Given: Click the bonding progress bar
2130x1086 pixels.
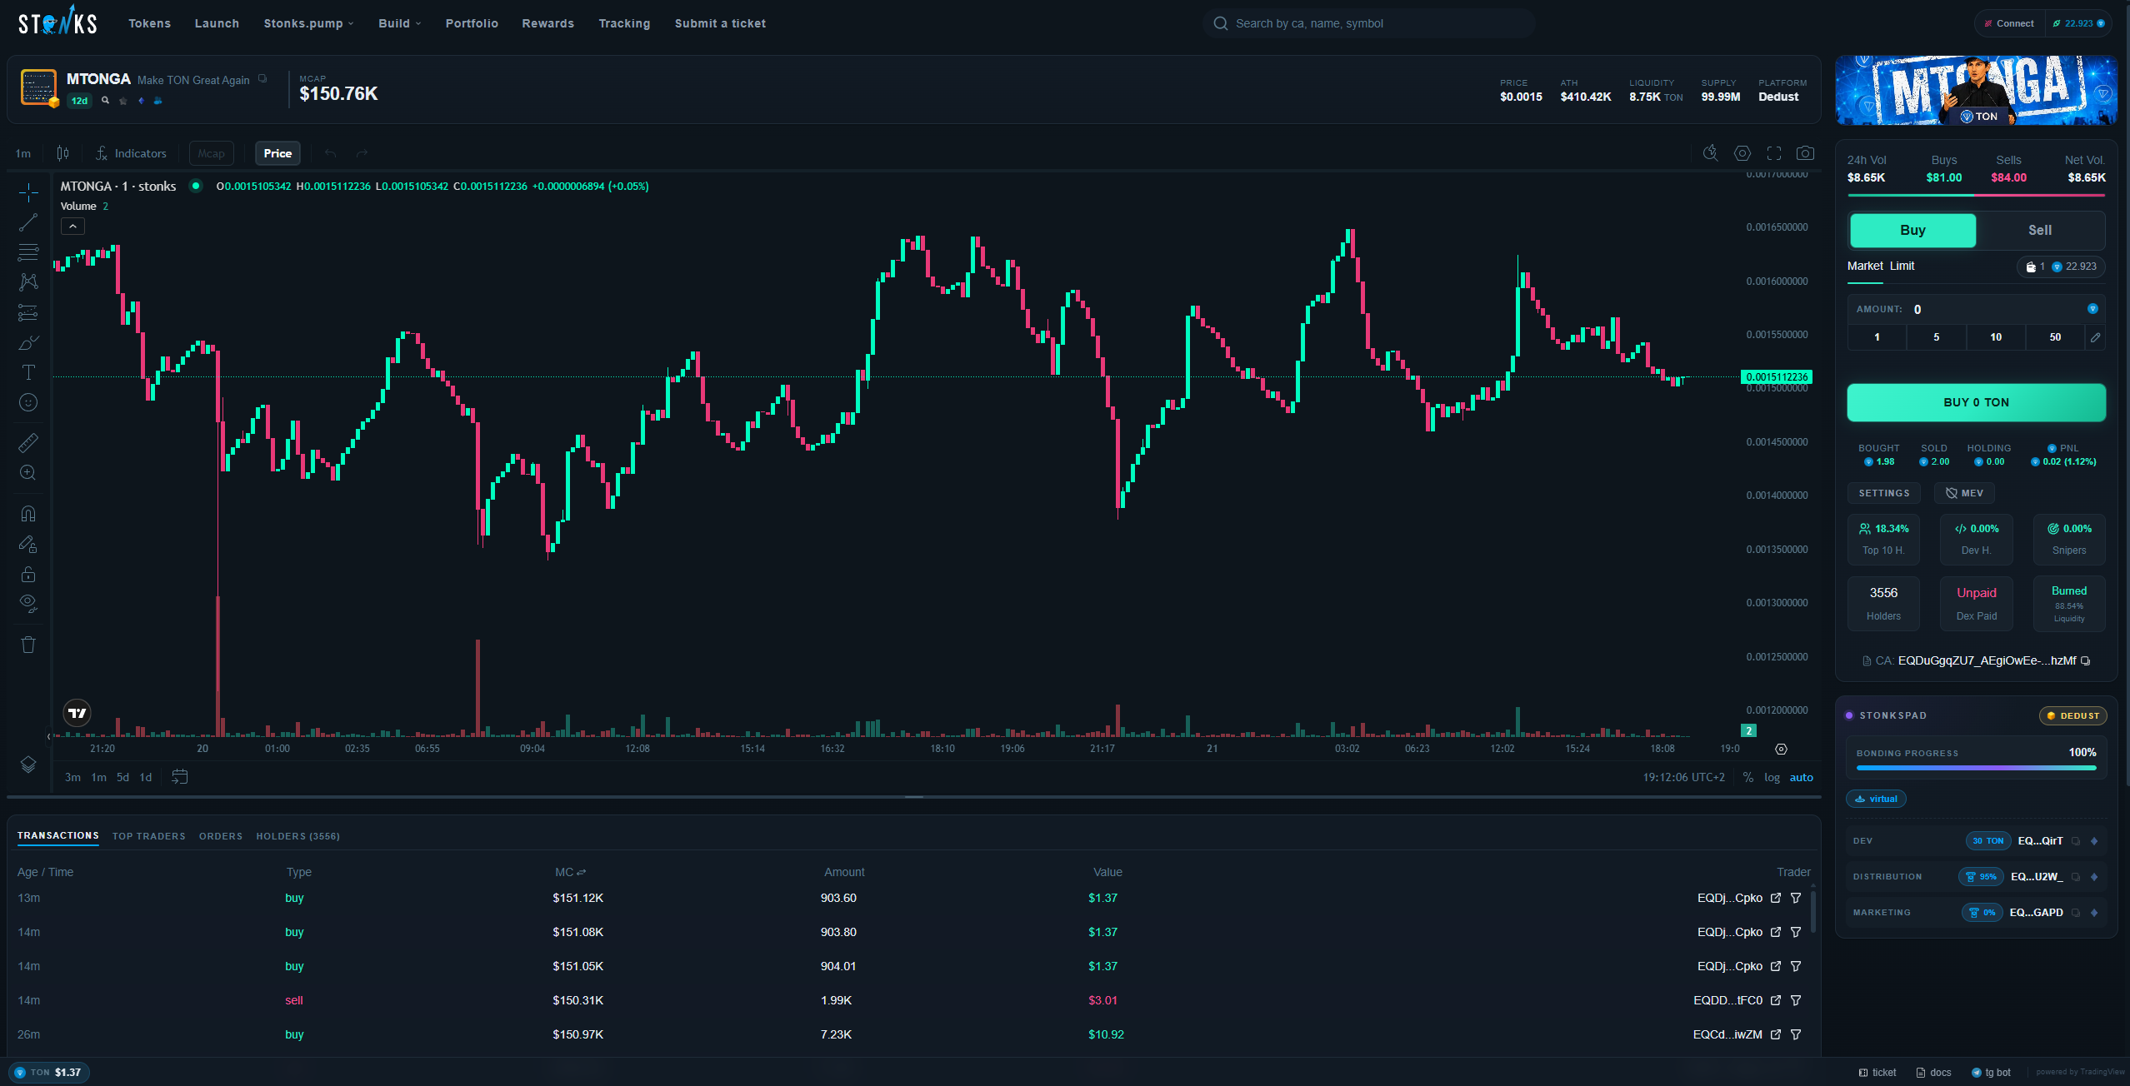Looking at the screenshot, I should [1976, 767].
